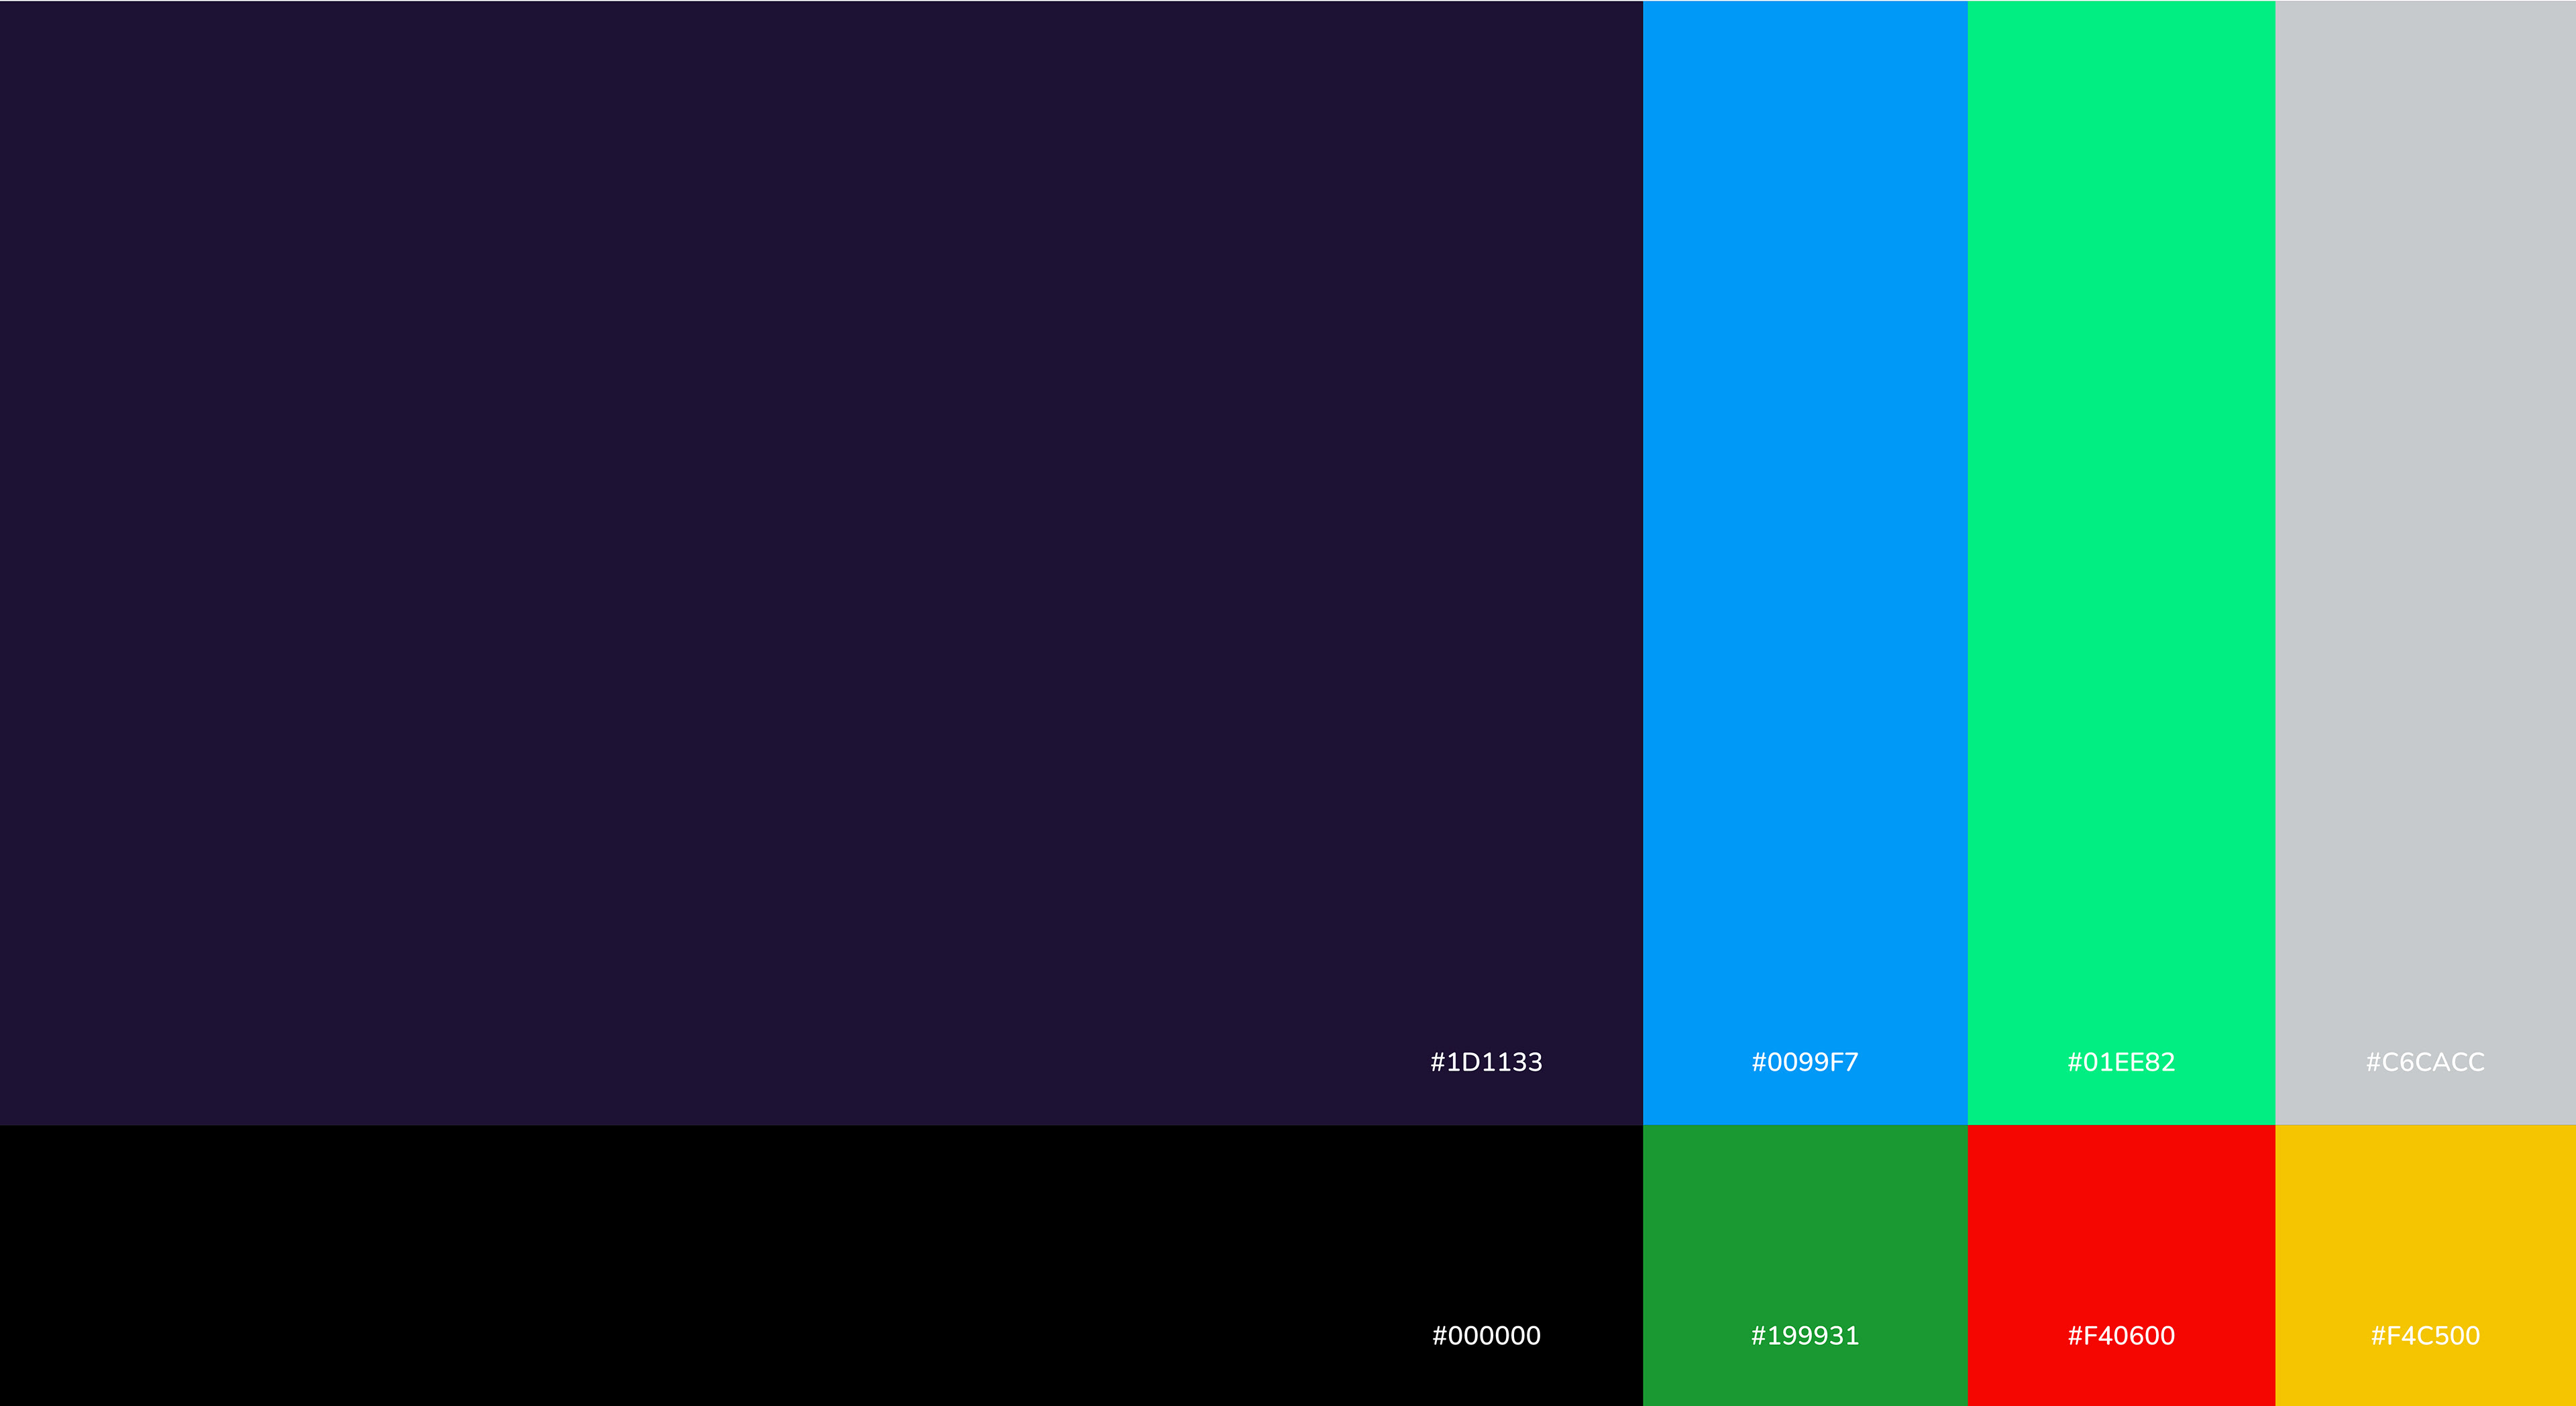The height and width of the screenshot is (1406, 2576).
Task: Click the #C6CACC hex label
Action: pyautogui.click(x=2425, y=1062)
